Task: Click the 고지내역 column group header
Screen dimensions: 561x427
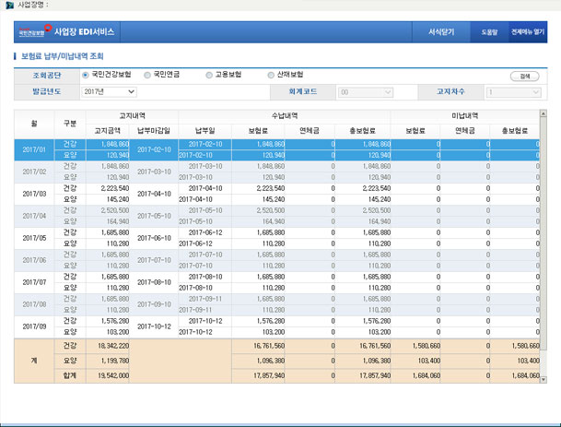Action: coord(132,116)
